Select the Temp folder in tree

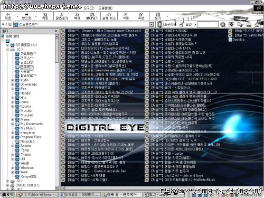click(25, 150)
